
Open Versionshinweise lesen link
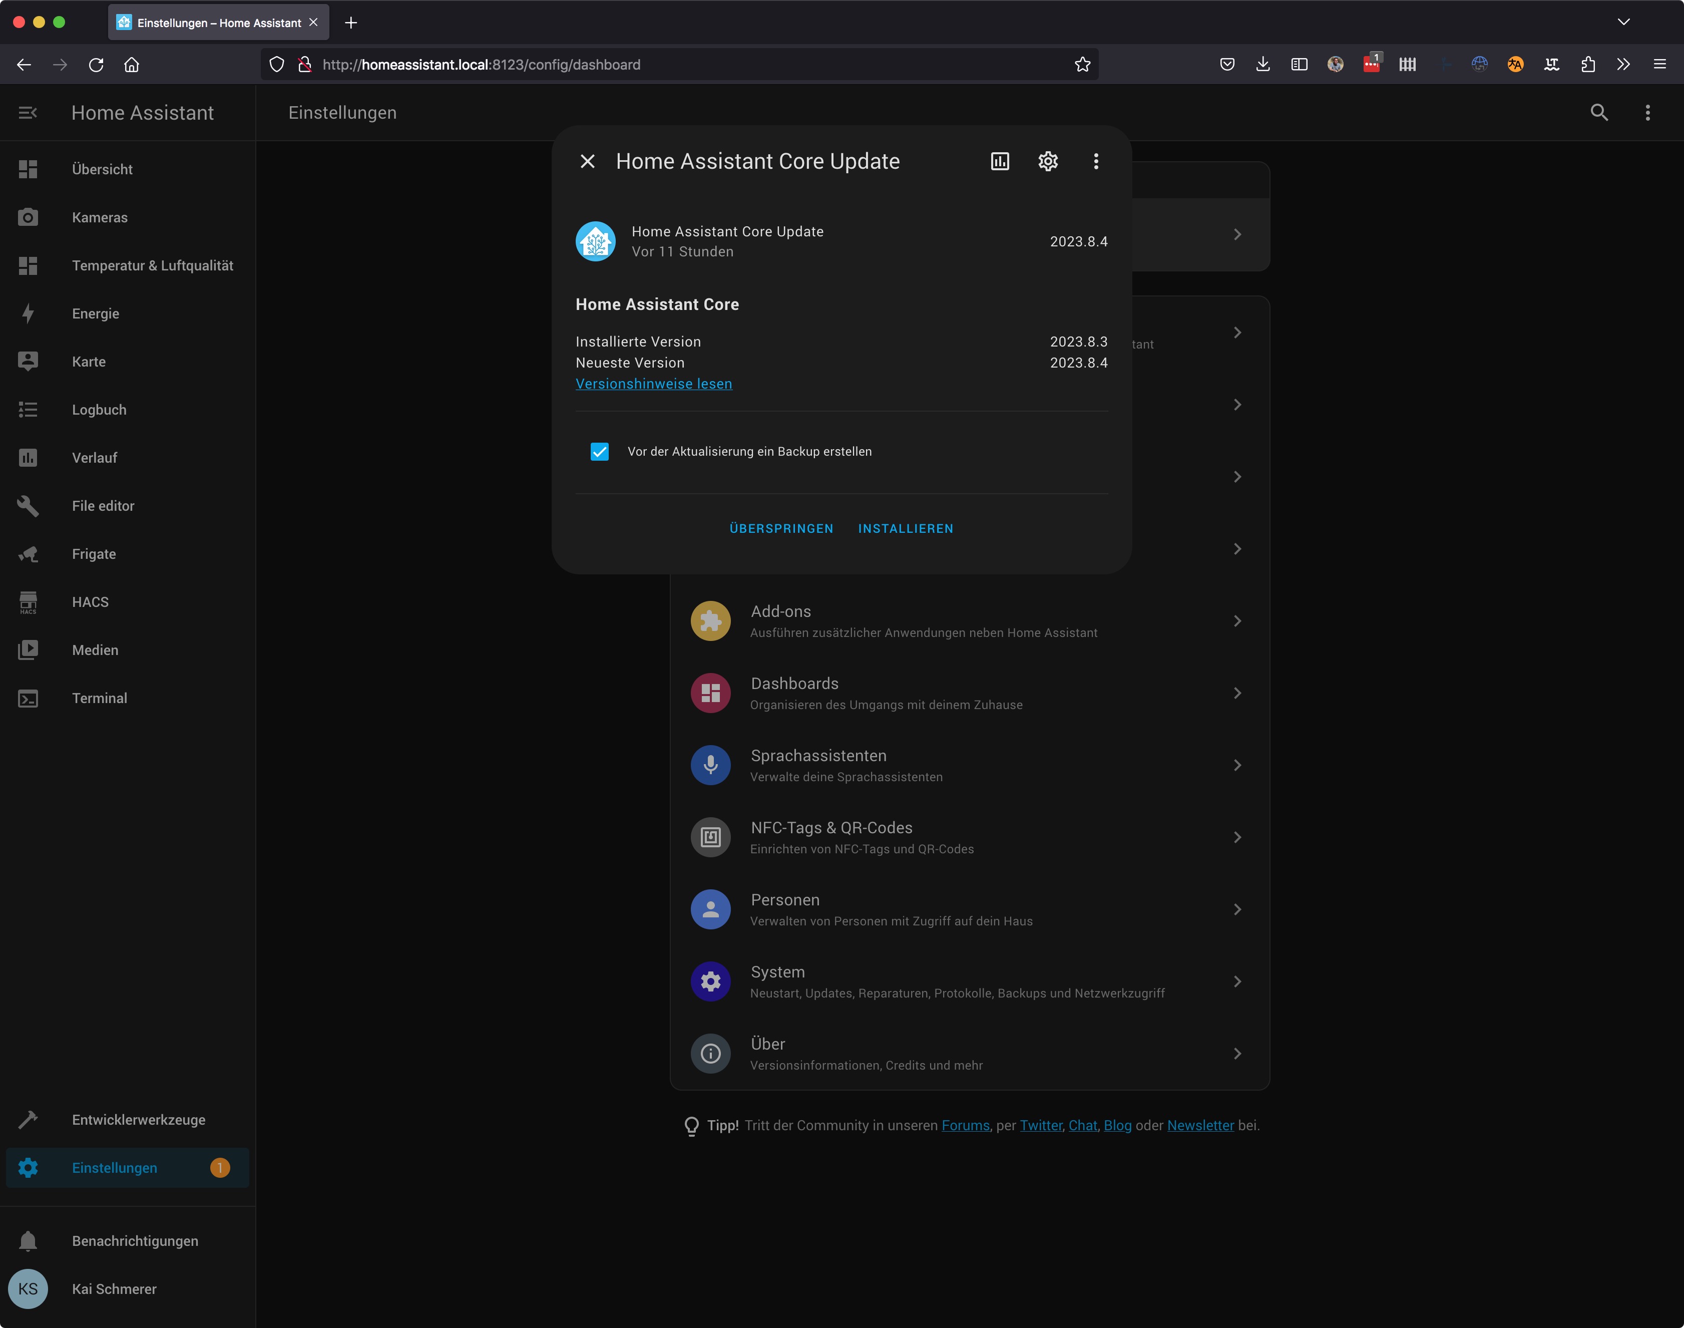click(x=654, y=384)
